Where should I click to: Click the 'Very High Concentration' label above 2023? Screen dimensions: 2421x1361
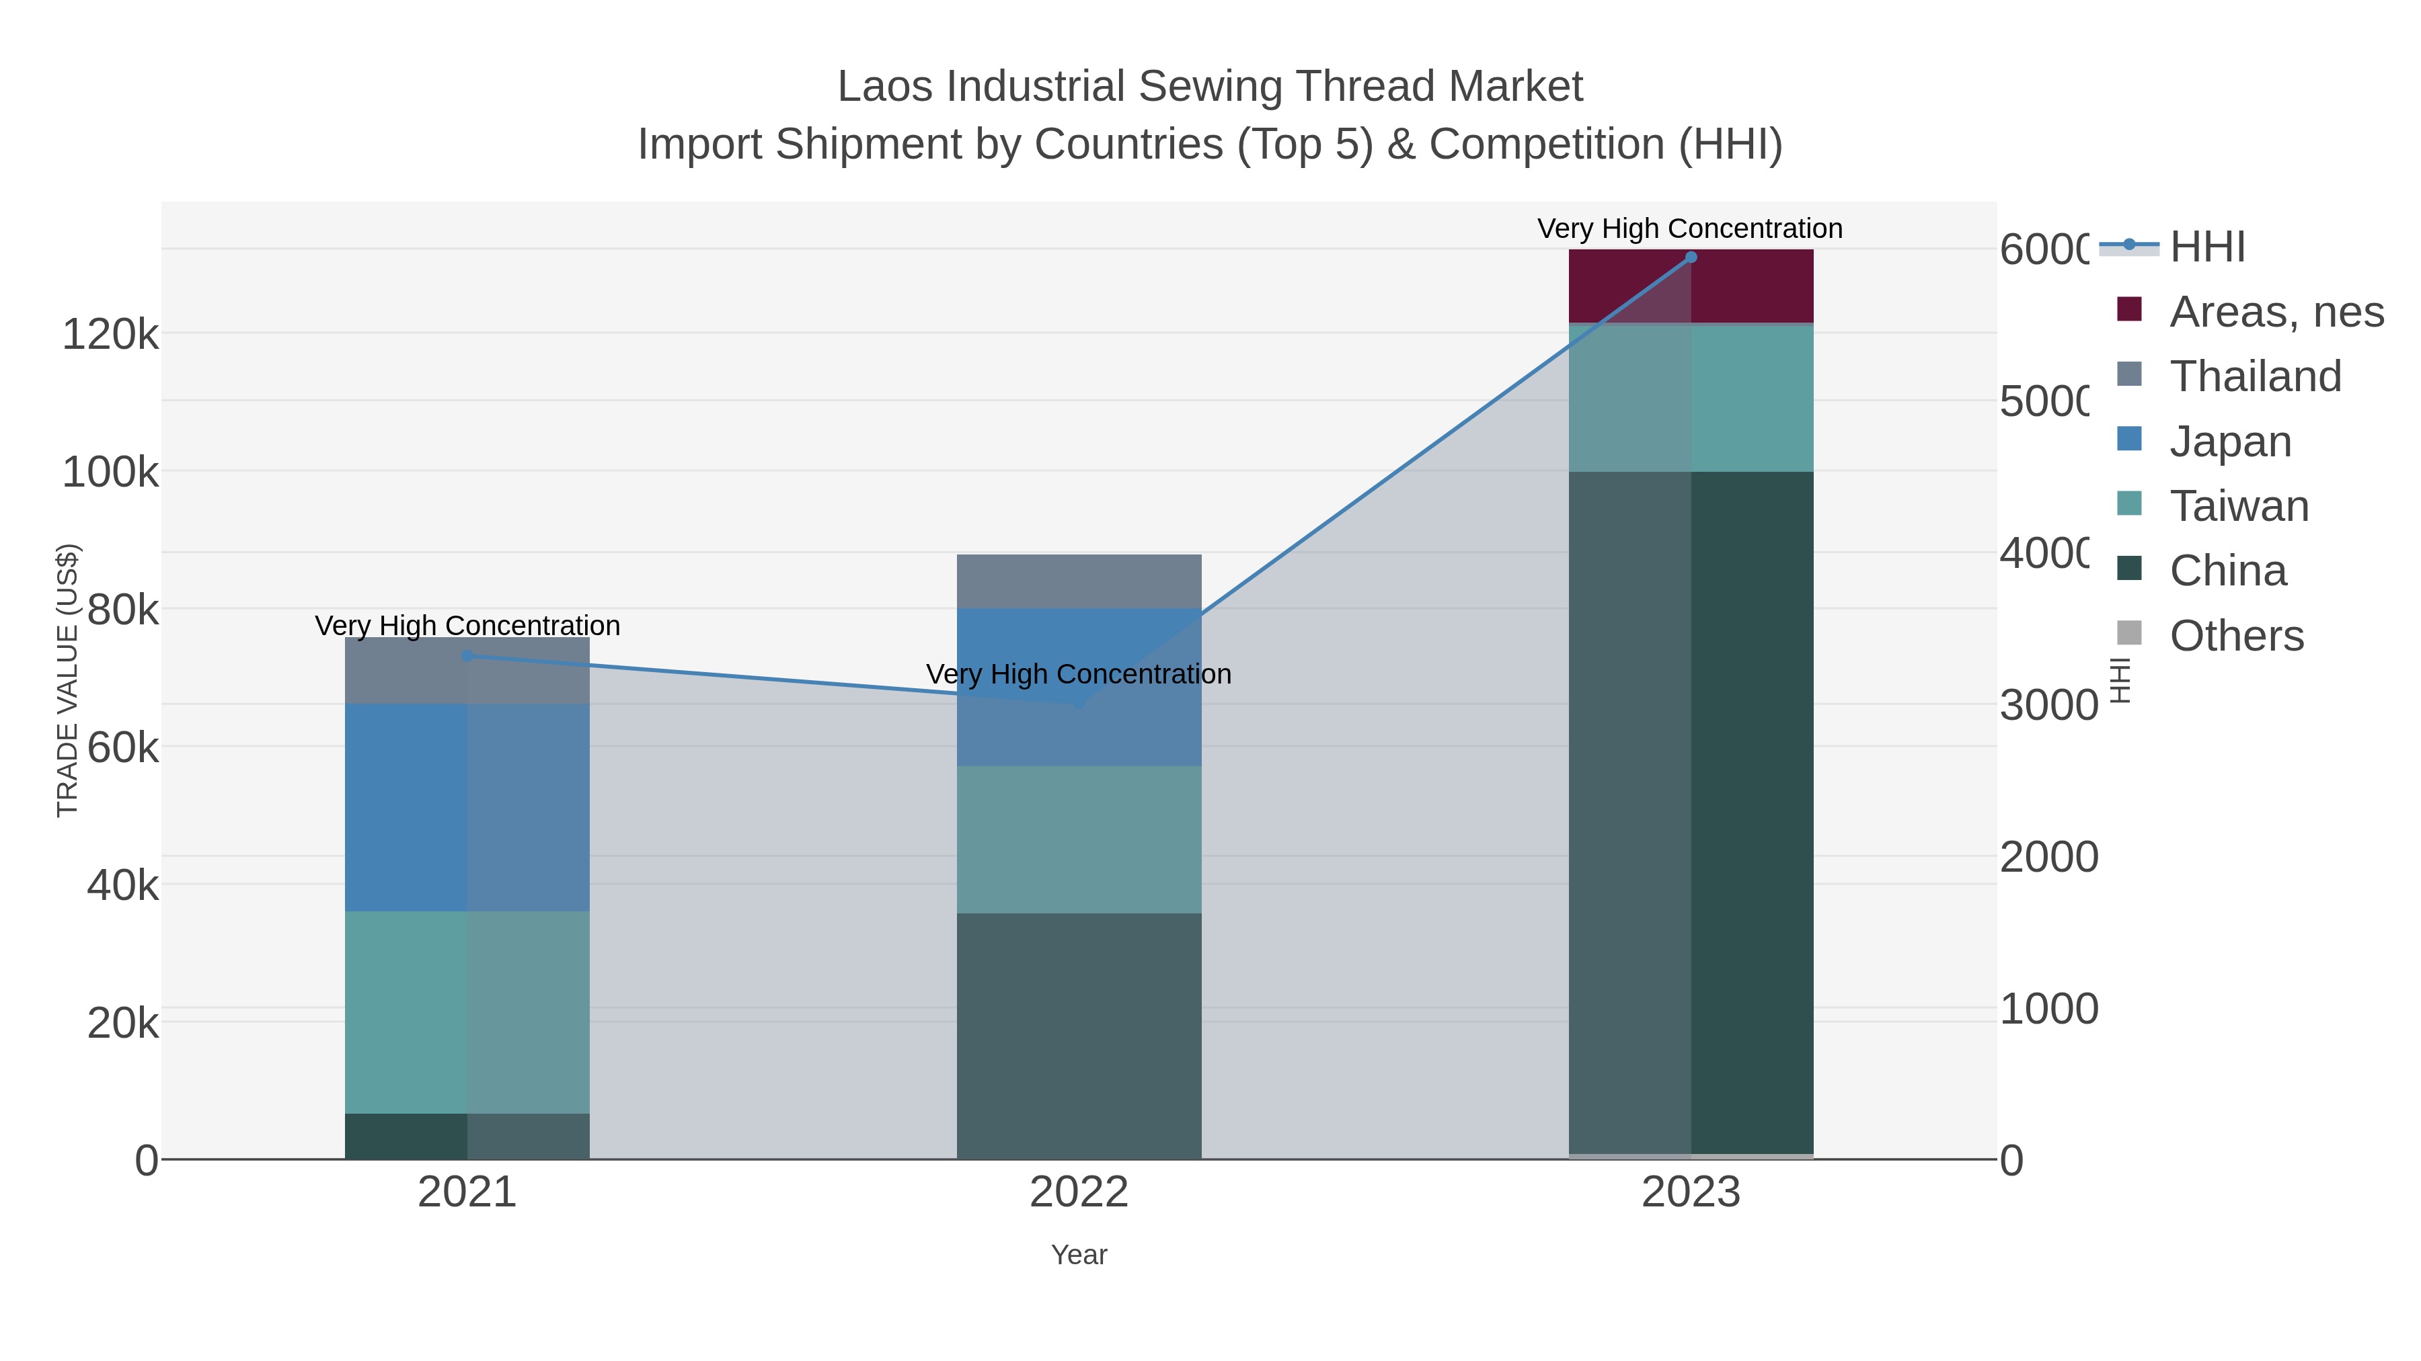tap(1690, 229)
